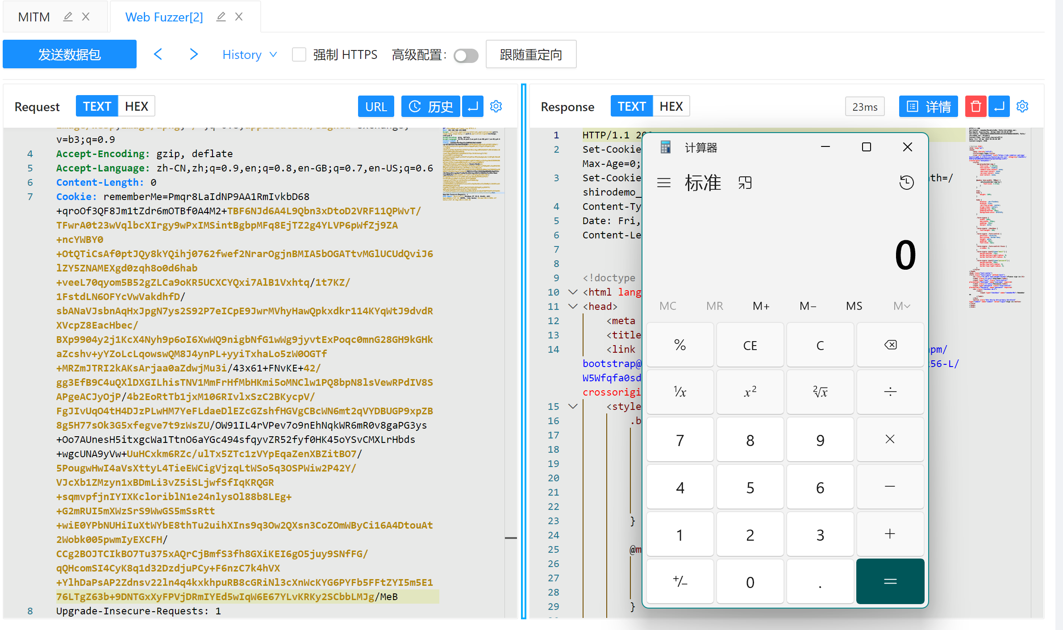Click the MS memory store button
The image size is (1063, 630).
tap(854, 306)
